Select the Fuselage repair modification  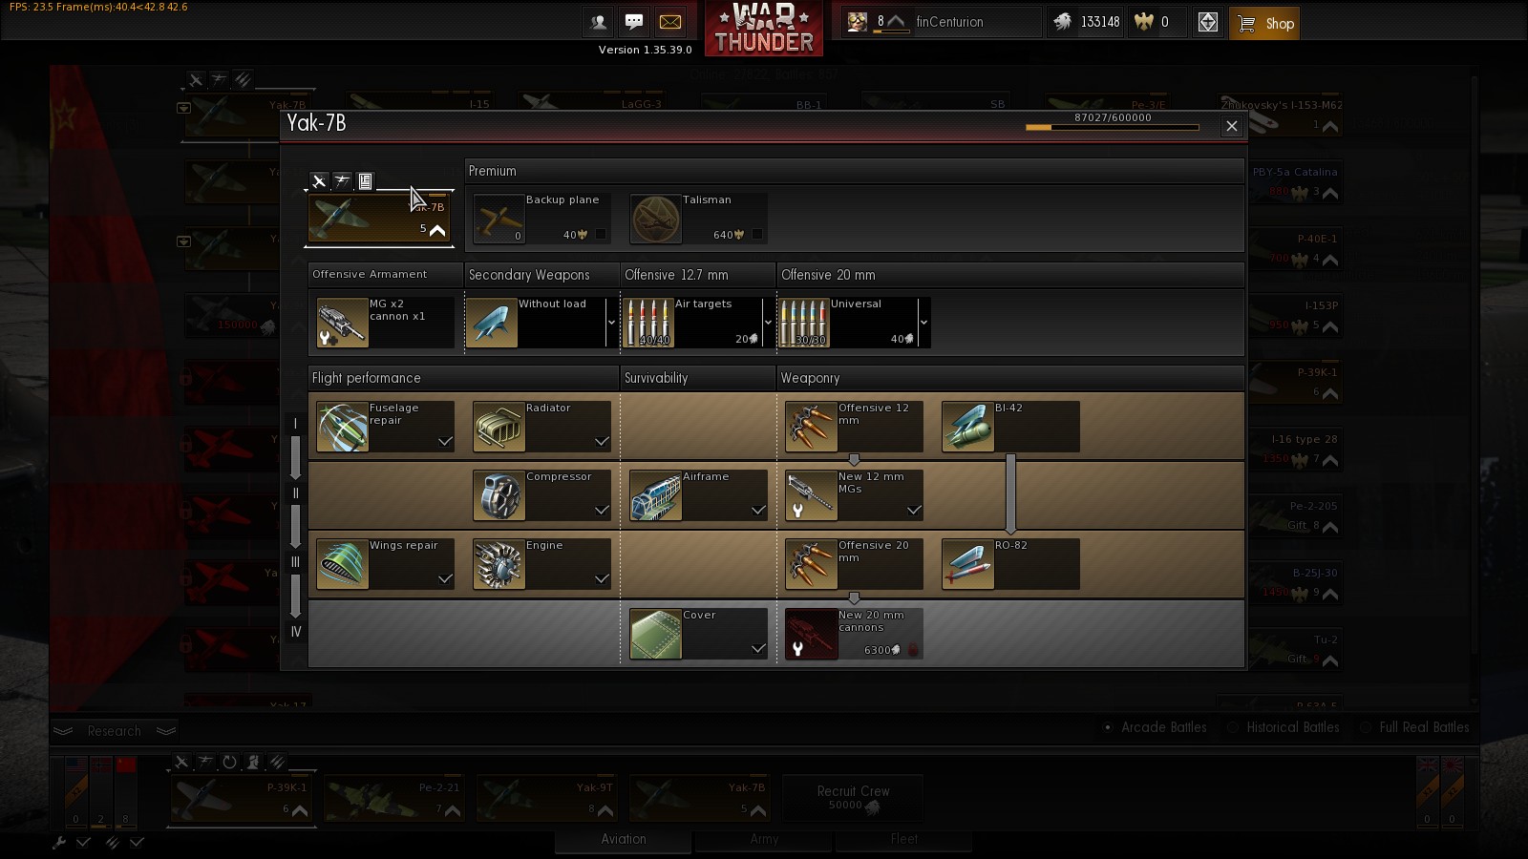point(386,426)
